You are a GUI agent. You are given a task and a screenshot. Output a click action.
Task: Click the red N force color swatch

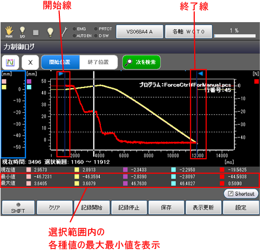pos(257,82)
